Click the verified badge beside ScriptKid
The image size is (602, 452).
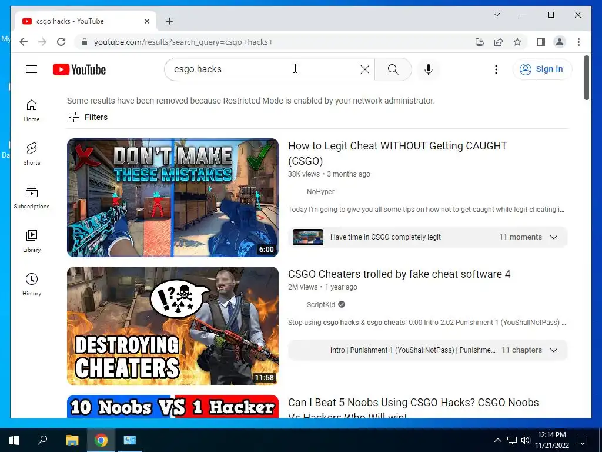(x=342, y=304)
